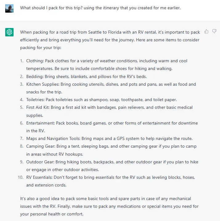This screenshot has width=220, height=221.
Task: Select the First Aid Kit list item
Action: click(x=109, y=111)
